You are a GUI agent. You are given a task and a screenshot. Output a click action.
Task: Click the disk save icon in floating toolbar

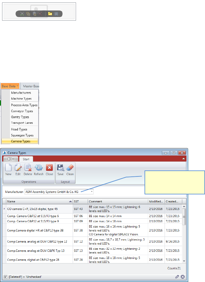pyautogui.click(x=56, y=14)
